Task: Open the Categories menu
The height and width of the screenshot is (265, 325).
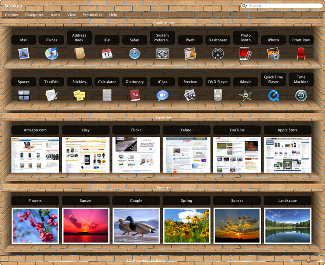Action: [35, 15]
